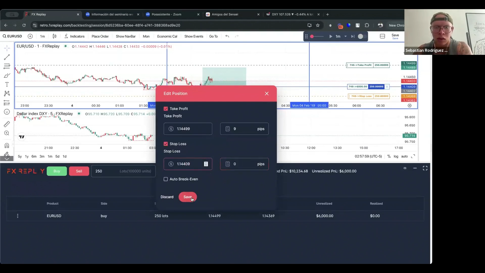Select the zoom in tool

point(7,133)
